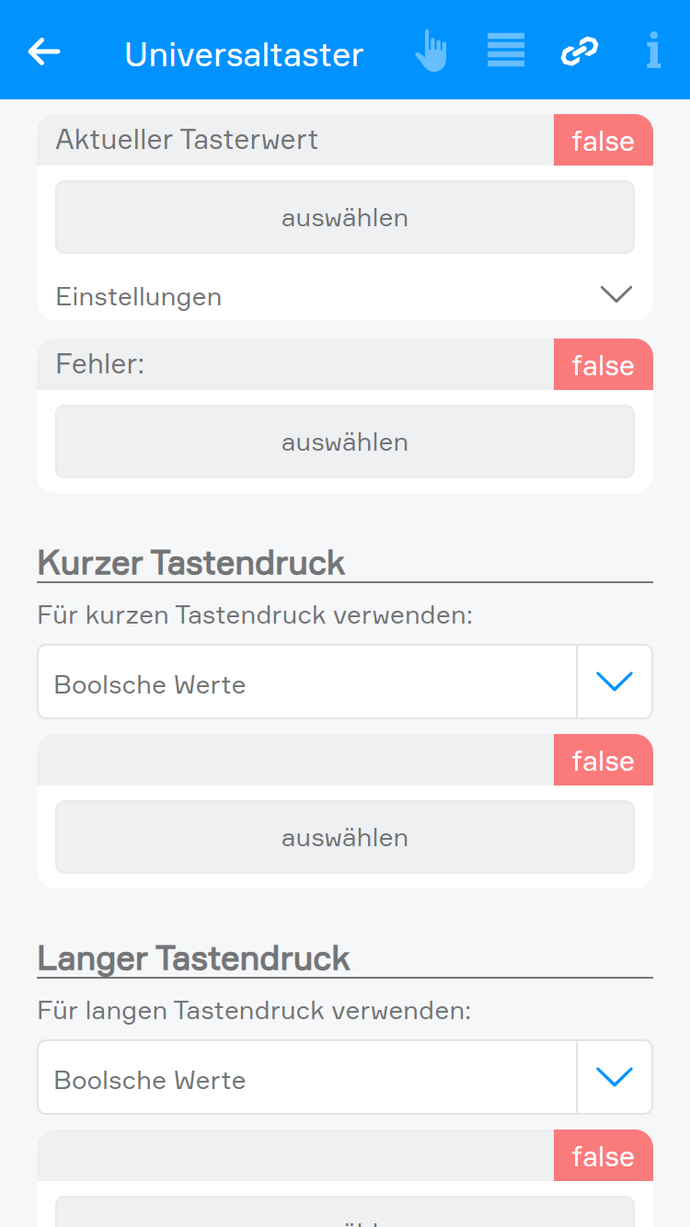Toggle false badge under Kurzer Tastendruck

603,761
